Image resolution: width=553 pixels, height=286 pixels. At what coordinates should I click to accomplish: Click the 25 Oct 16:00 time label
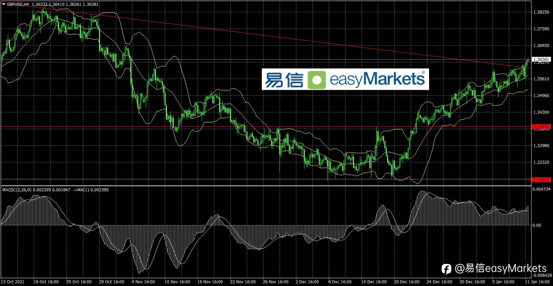coord(79,282)
